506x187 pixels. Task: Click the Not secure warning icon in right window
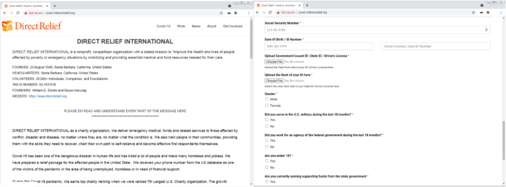coord(278,12)
